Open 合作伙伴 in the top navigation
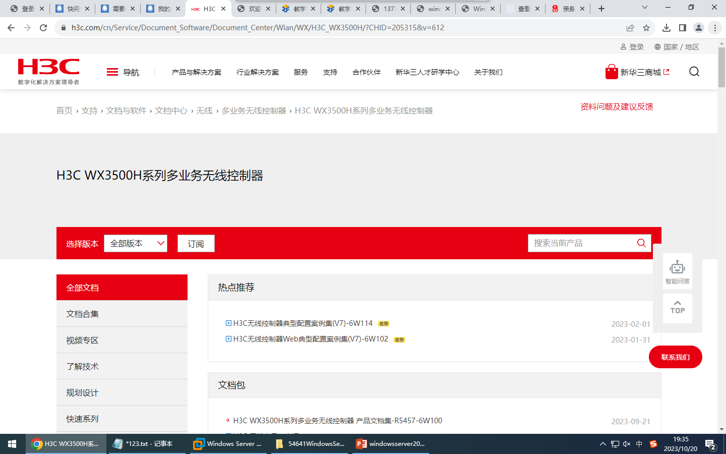The width and height of the screenshot is (726, 454). click(367, 72)
